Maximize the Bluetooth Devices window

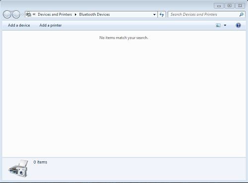pos(230,5)
